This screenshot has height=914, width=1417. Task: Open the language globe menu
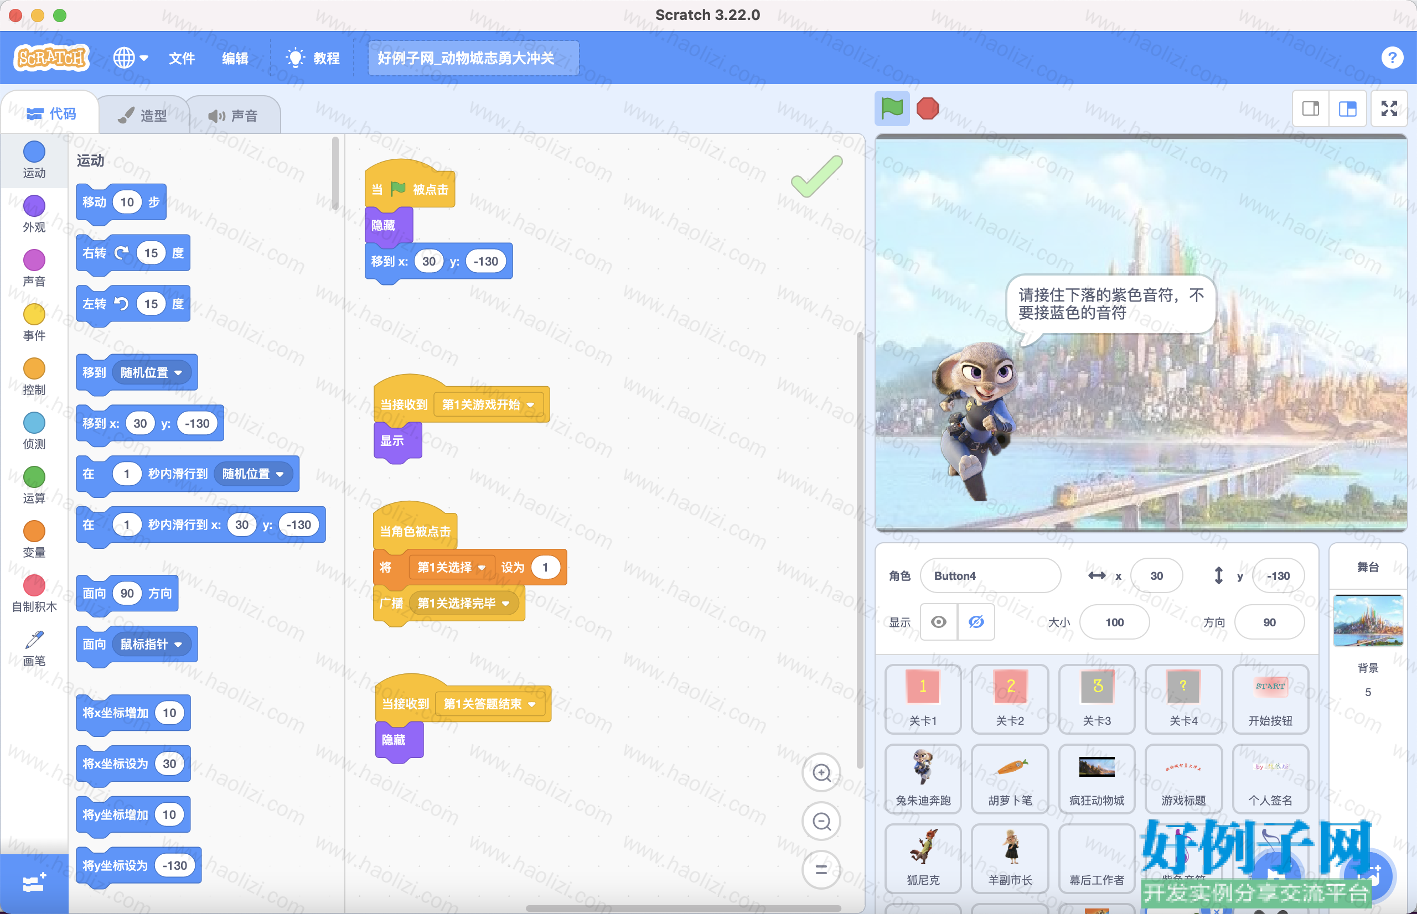click(131, 58)
